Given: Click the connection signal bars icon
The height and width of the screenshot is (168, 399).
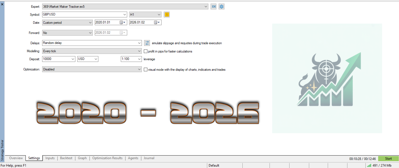Looking at the screenshot, I should coord(369,166).
